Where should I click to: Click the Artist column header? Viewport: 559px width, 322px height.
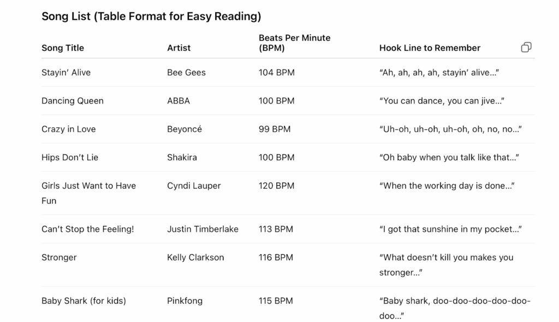[x=179, y=48]
